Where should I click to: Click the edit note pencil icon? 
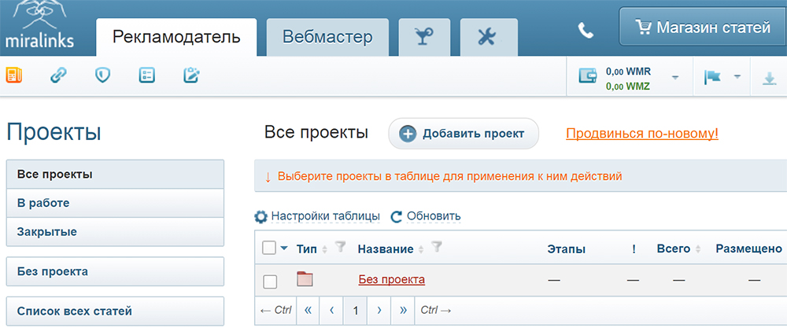191,75
